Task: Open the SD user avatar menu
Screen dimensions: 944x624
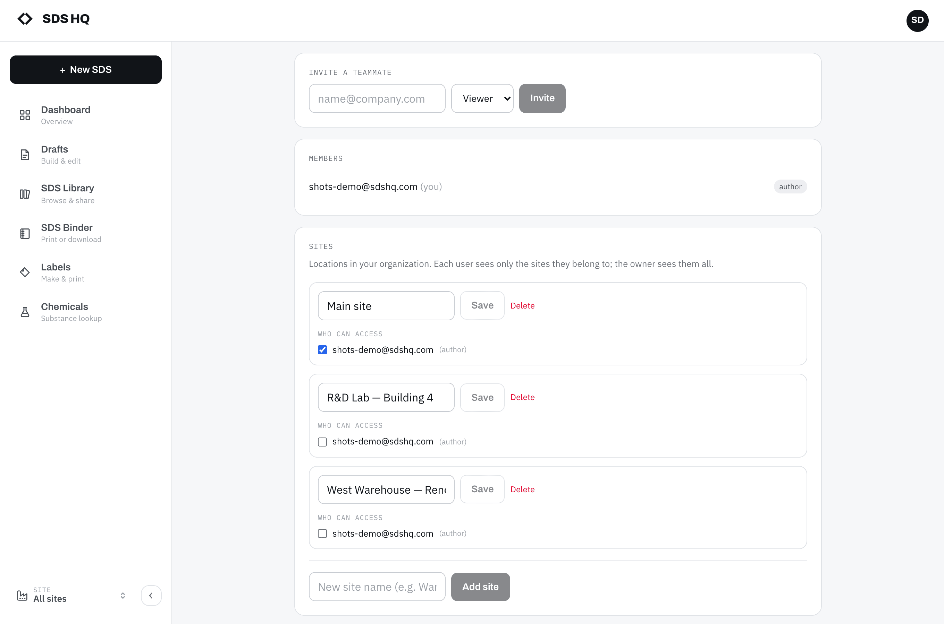Action: (917, 20)
